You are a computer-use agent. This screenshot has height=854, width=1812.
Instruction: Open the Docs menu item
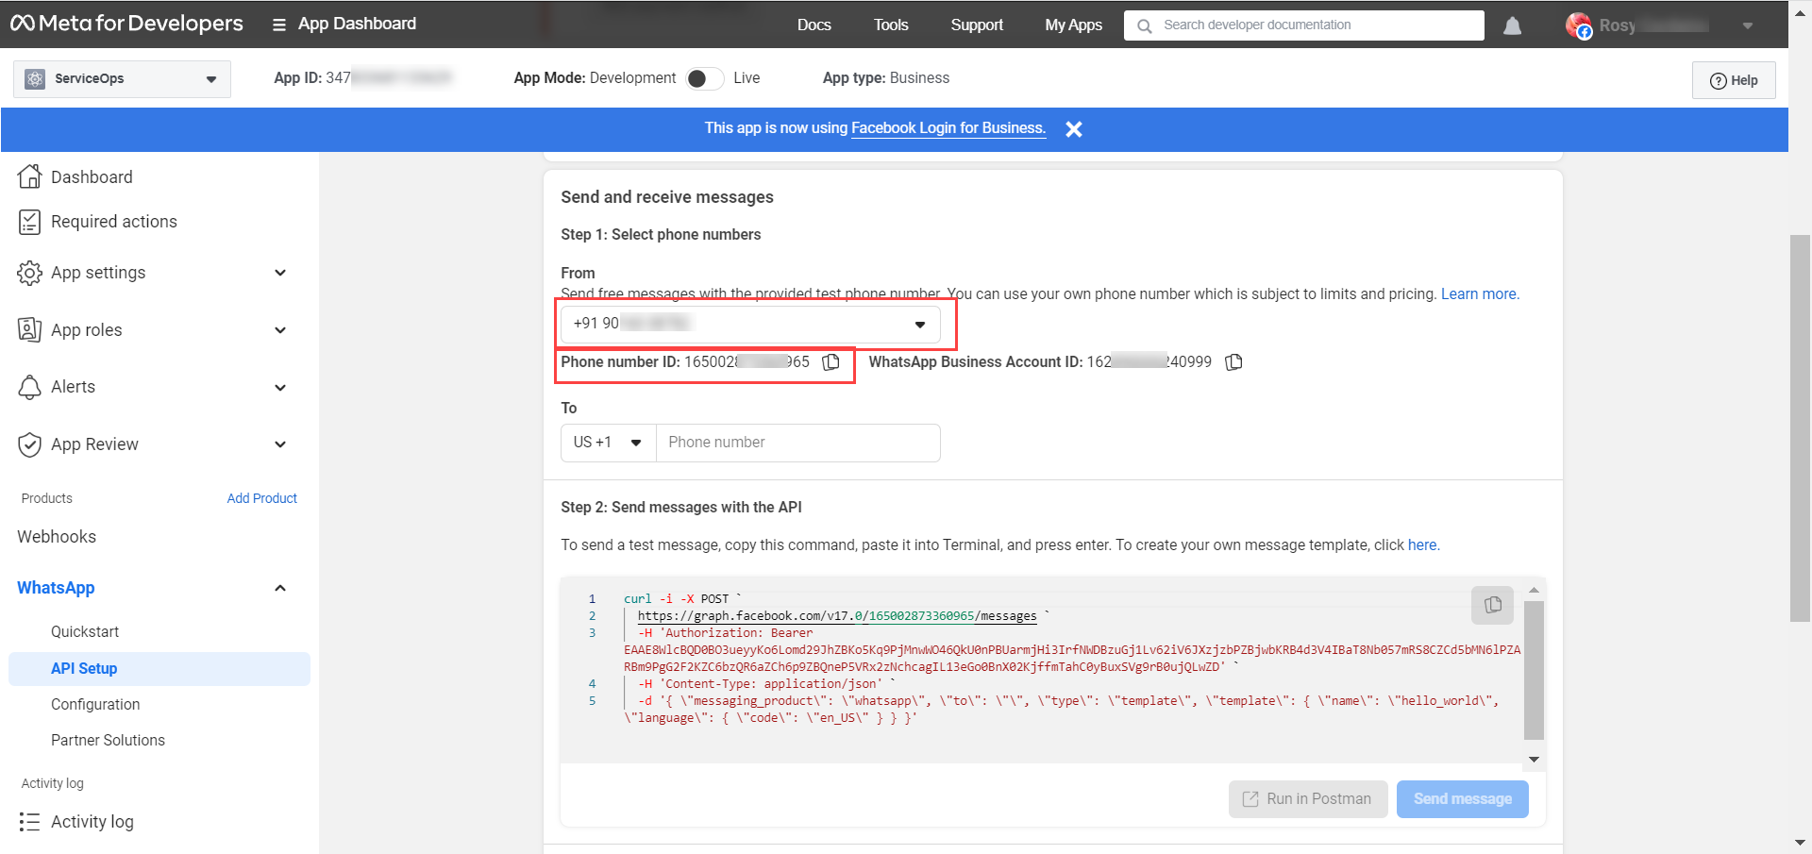(814, 25)
